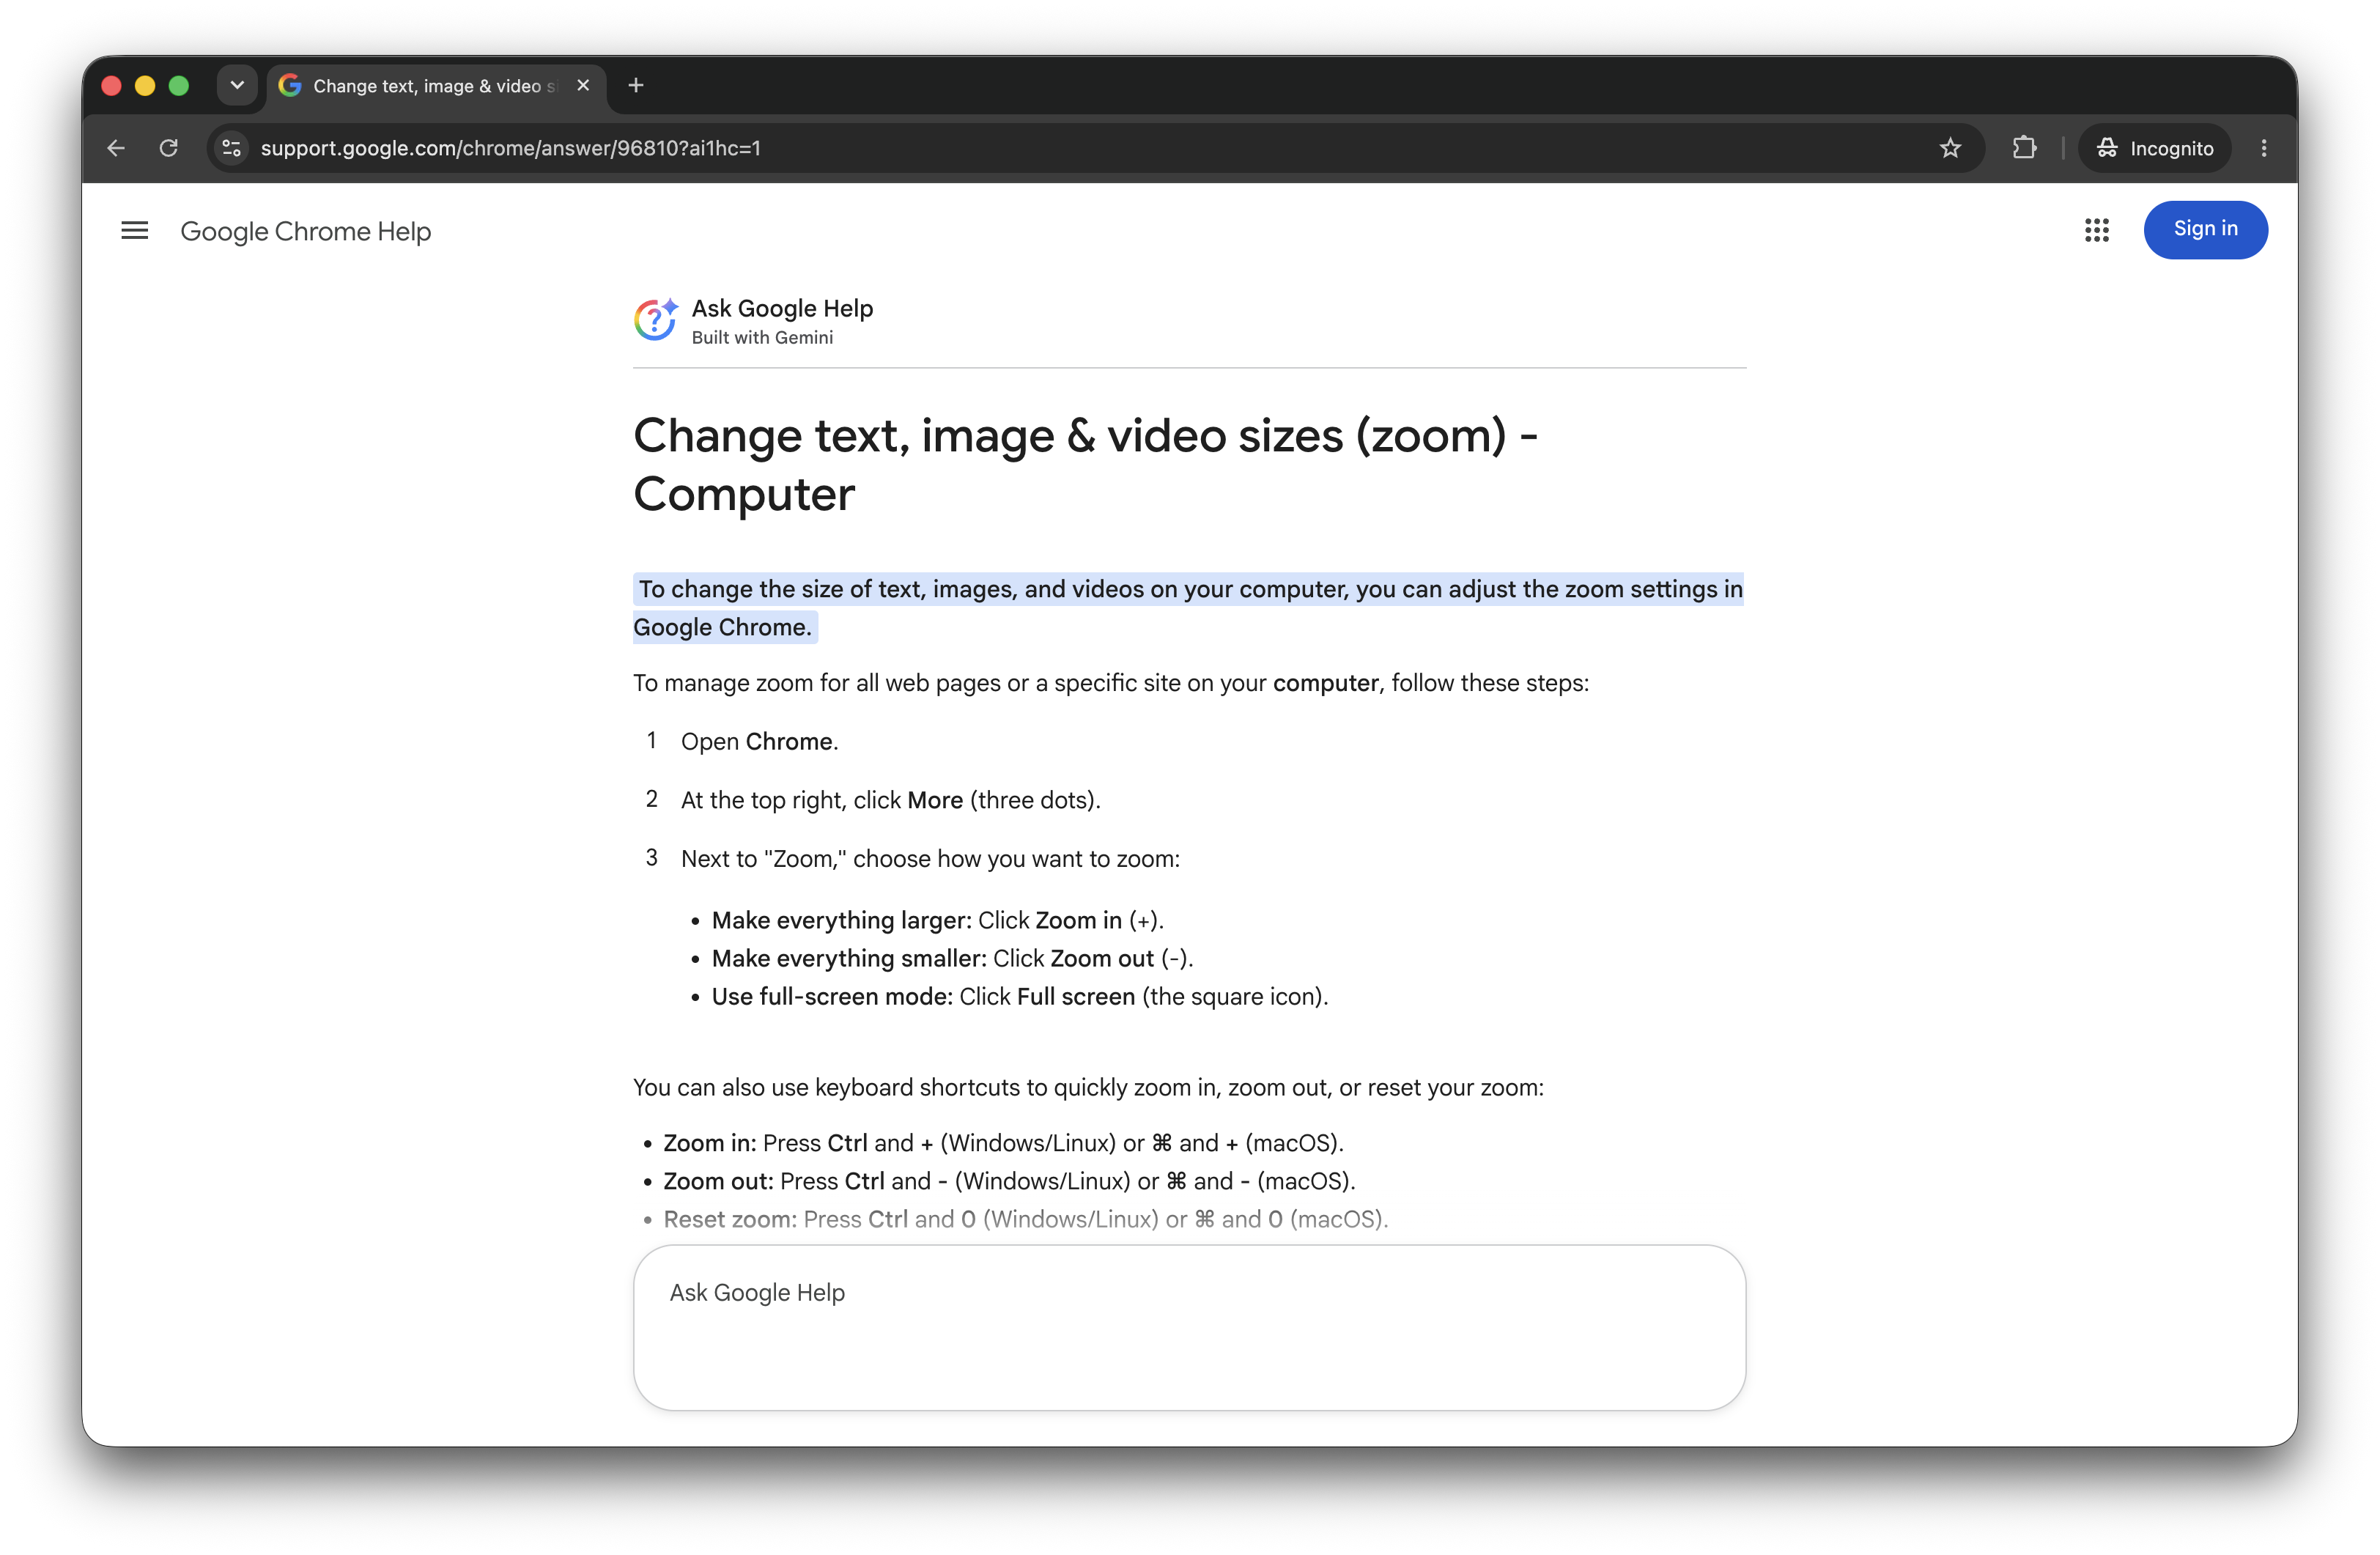The width and height of the screenshot is (2380, 1555).
Task: View site information icon in address bar
Action: pos(232,148)
